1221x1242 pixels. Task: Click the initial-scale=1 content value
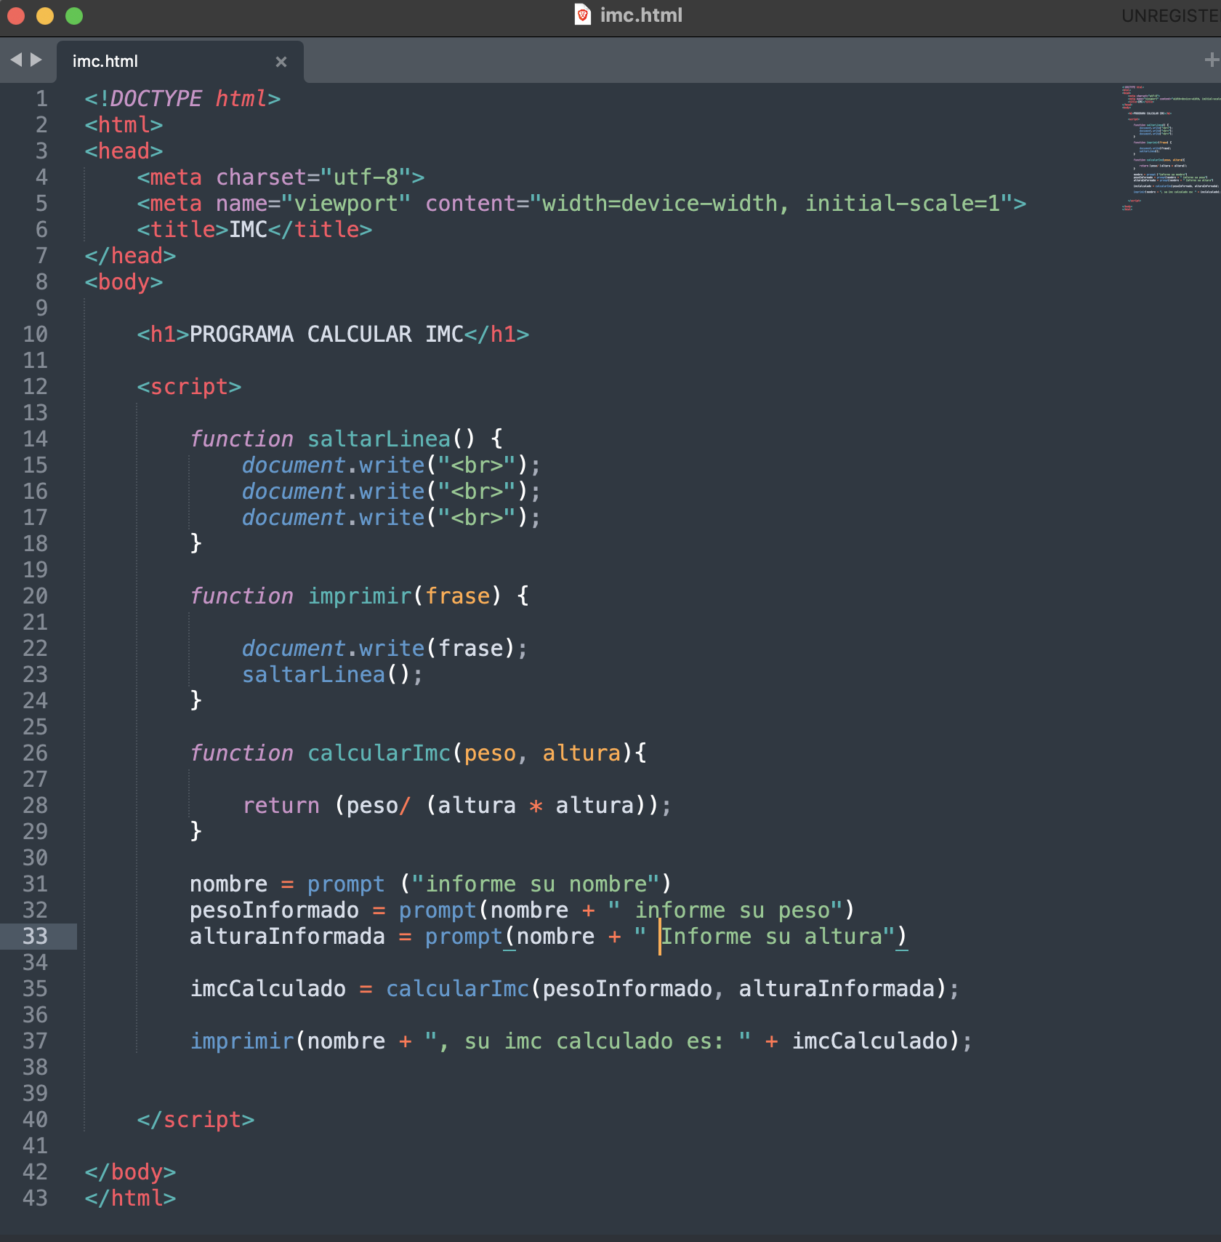[x=903, y=204]
